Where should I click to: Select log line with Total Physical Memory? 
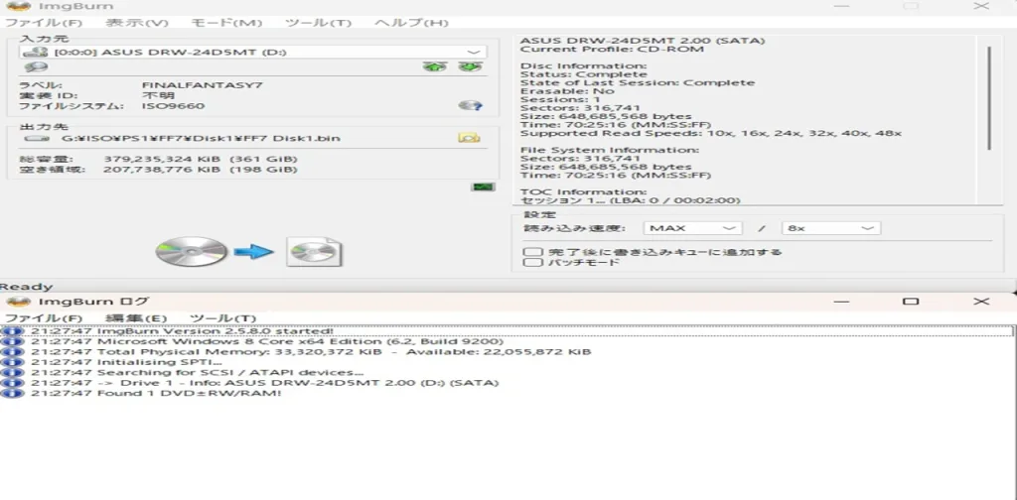click(311, 351)
